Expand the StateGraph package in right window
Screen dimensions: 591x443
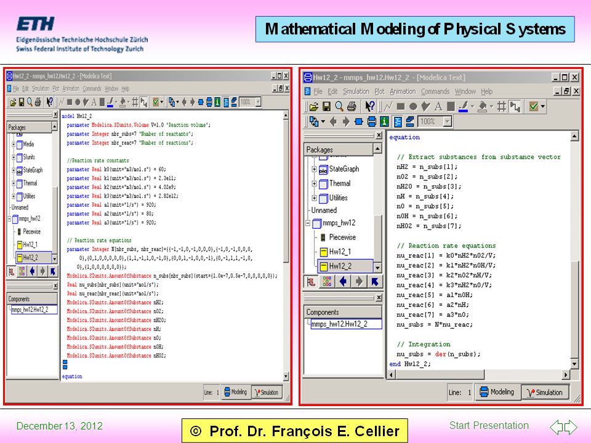(314, 170)
